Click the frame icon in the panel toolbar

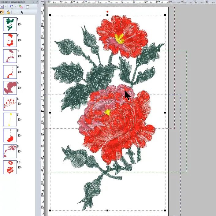pos(28,7)
